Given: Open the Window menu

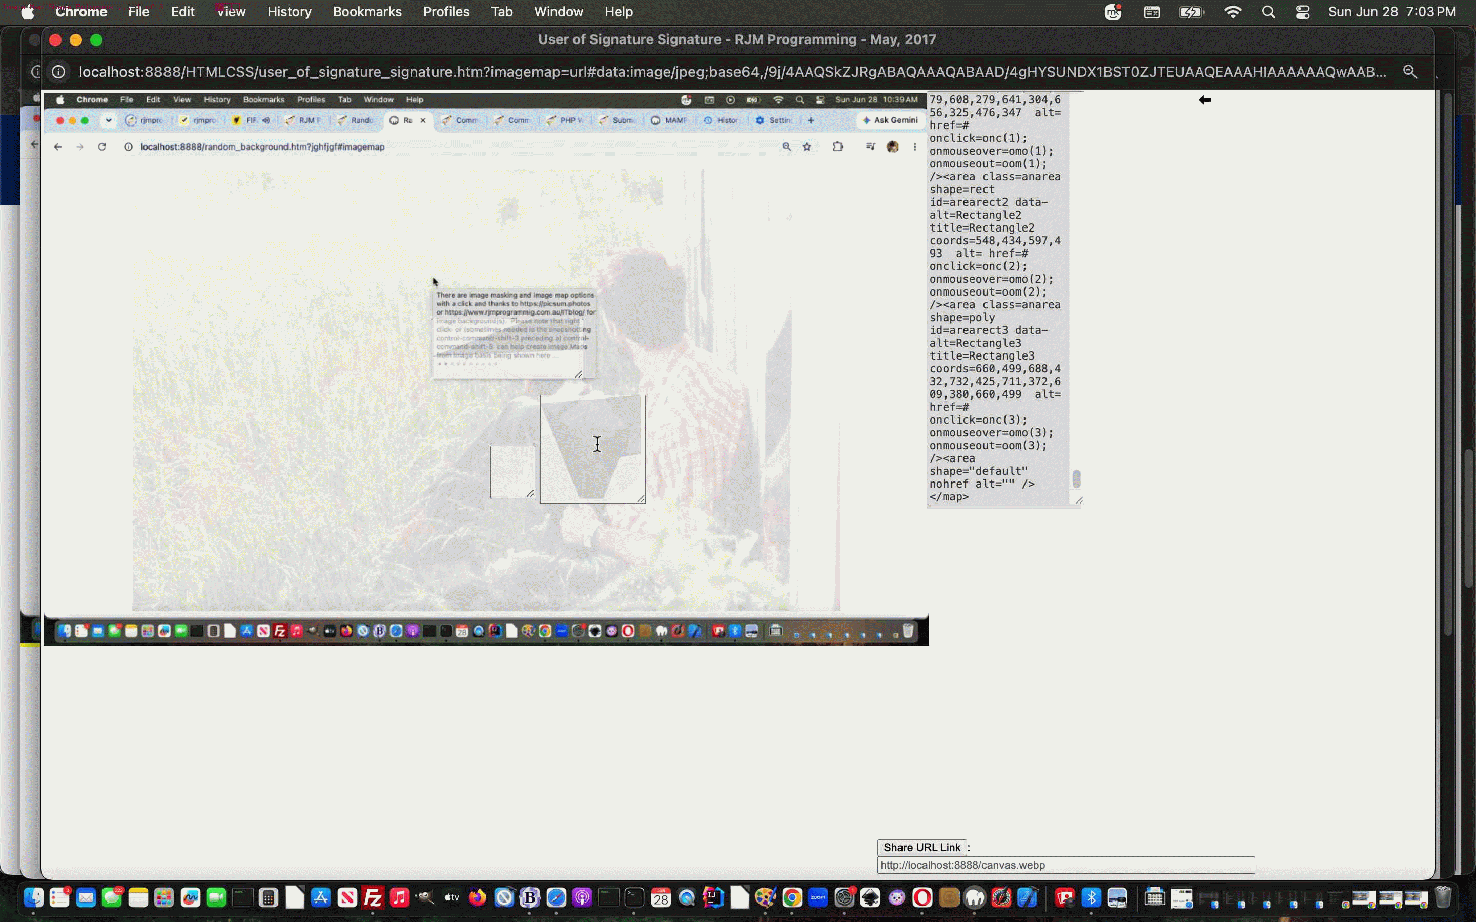Looking at the screenshot, I should click(559, 12).
